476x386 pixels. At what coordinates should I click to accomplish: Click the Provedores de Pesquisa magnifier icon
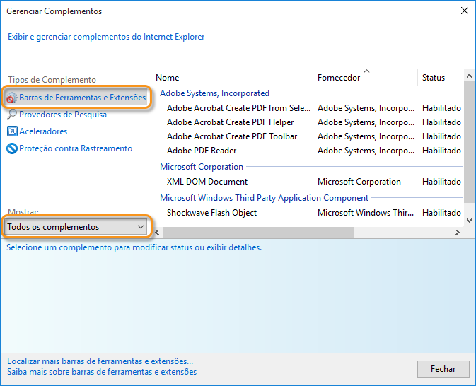point(12,115)
